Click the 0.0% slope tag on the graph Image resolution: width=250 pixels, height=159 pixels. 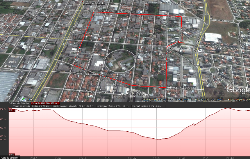click(12, 155)
